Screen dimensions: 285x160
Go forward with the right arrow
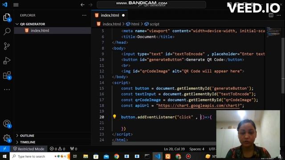click(x=90, y=5)
